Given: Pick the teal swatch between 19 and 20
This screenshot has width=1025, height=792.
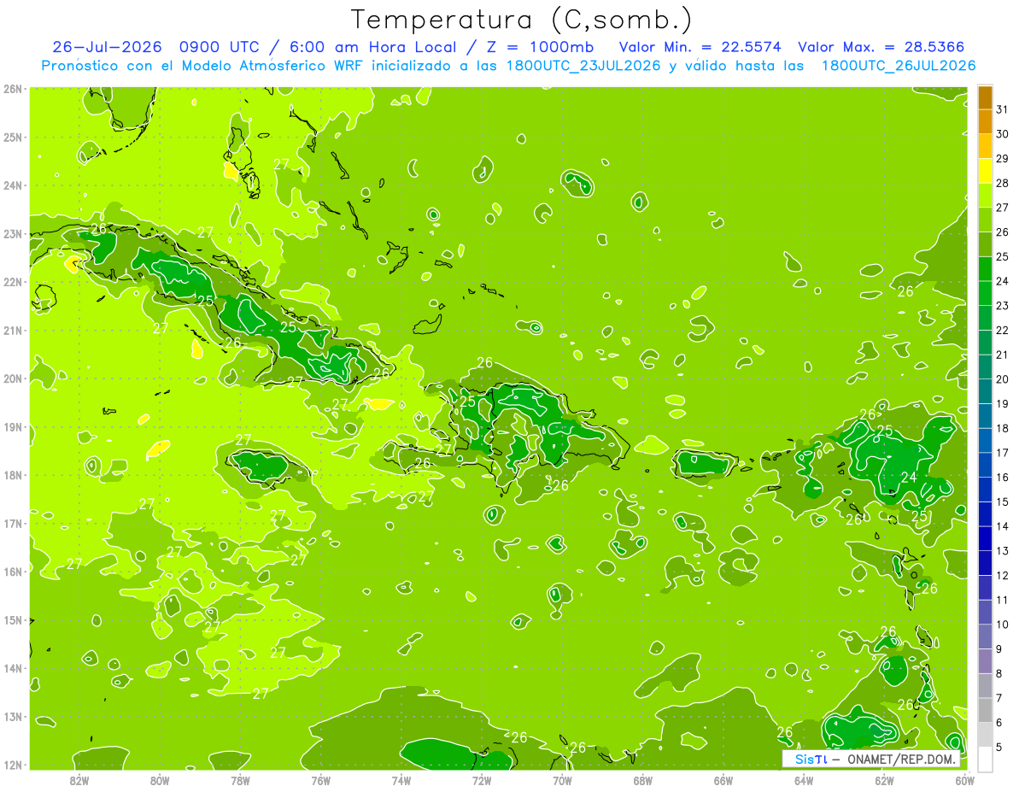Looking at the screenshot, I should [x=985, y=391].
